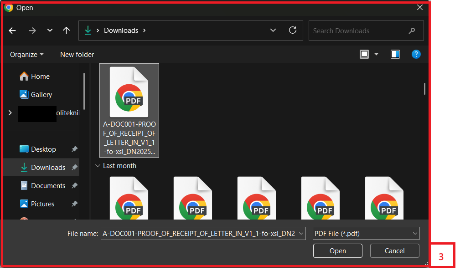This screenshot has width=460, height=271.
Task: Open the recent locations chevron
Action: click(x=50, y=31)
